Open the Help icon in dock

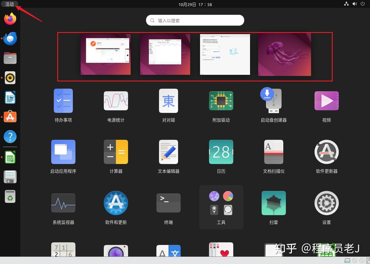point(10,137)
